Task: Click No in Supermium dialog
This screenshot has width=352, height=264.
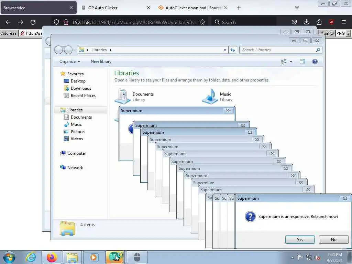Action: (333, 240)
